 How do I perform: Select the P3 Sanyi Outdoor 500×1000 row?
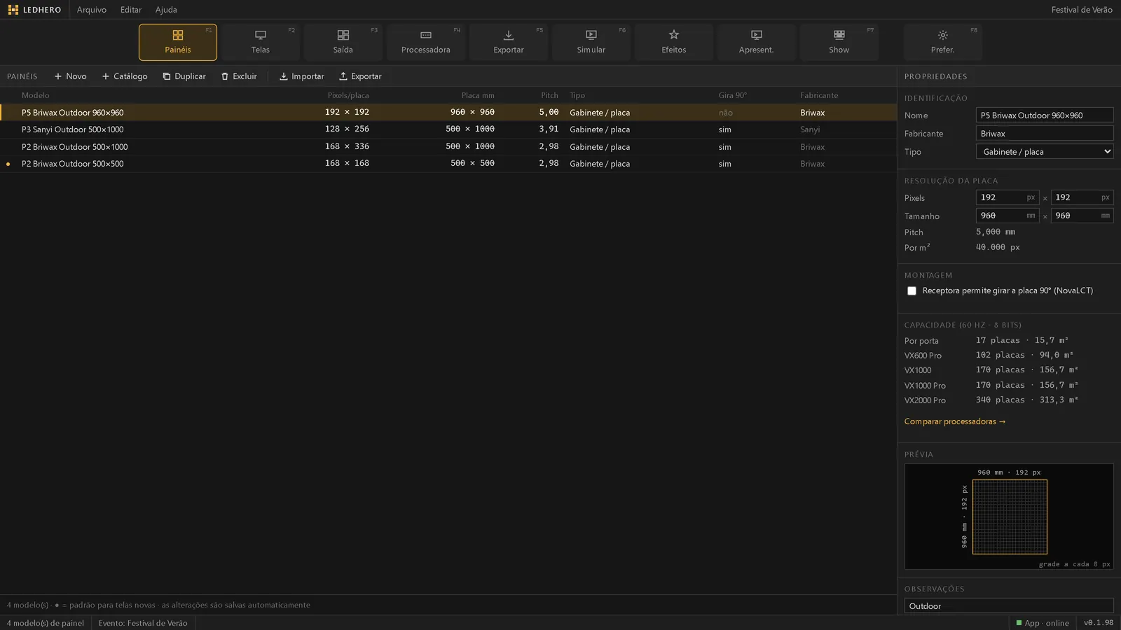point(448,129)
